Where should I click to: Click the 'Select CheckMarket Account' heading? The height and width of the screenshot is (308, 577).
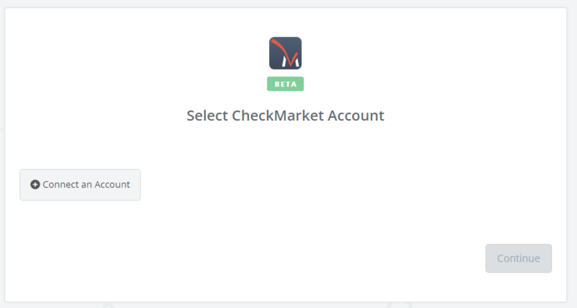click(285, 115)
